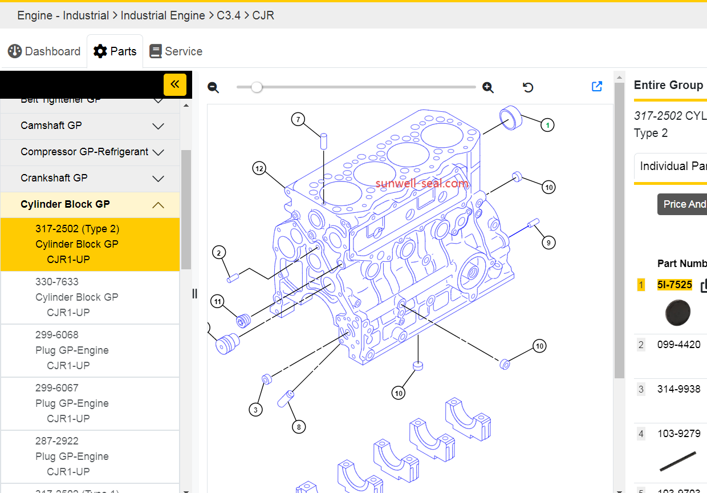Click the Price And button
Image resolution: width=707 pixels, height=493 pixels.
pyautogui.click(x=683, y=204)
